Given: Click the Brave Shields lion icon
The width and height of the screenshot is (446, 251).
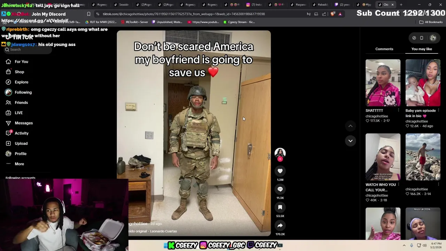Looking at the screenshot, I should click(333, 14).
